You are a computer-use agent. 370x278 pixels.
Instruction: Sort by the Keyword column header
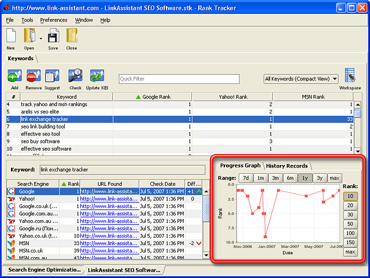pos(66,97)
